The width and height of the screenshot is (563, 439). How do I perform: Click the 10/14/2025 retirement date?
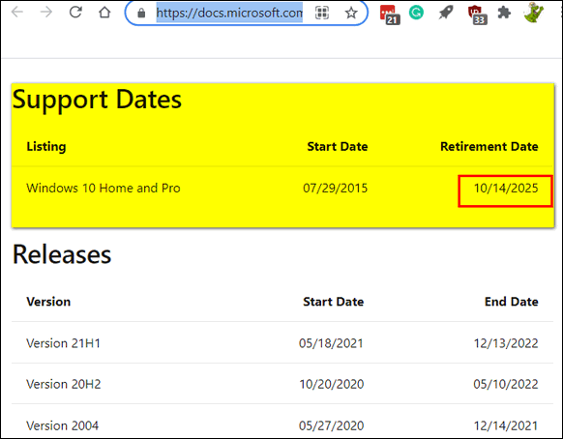point(506,189)
